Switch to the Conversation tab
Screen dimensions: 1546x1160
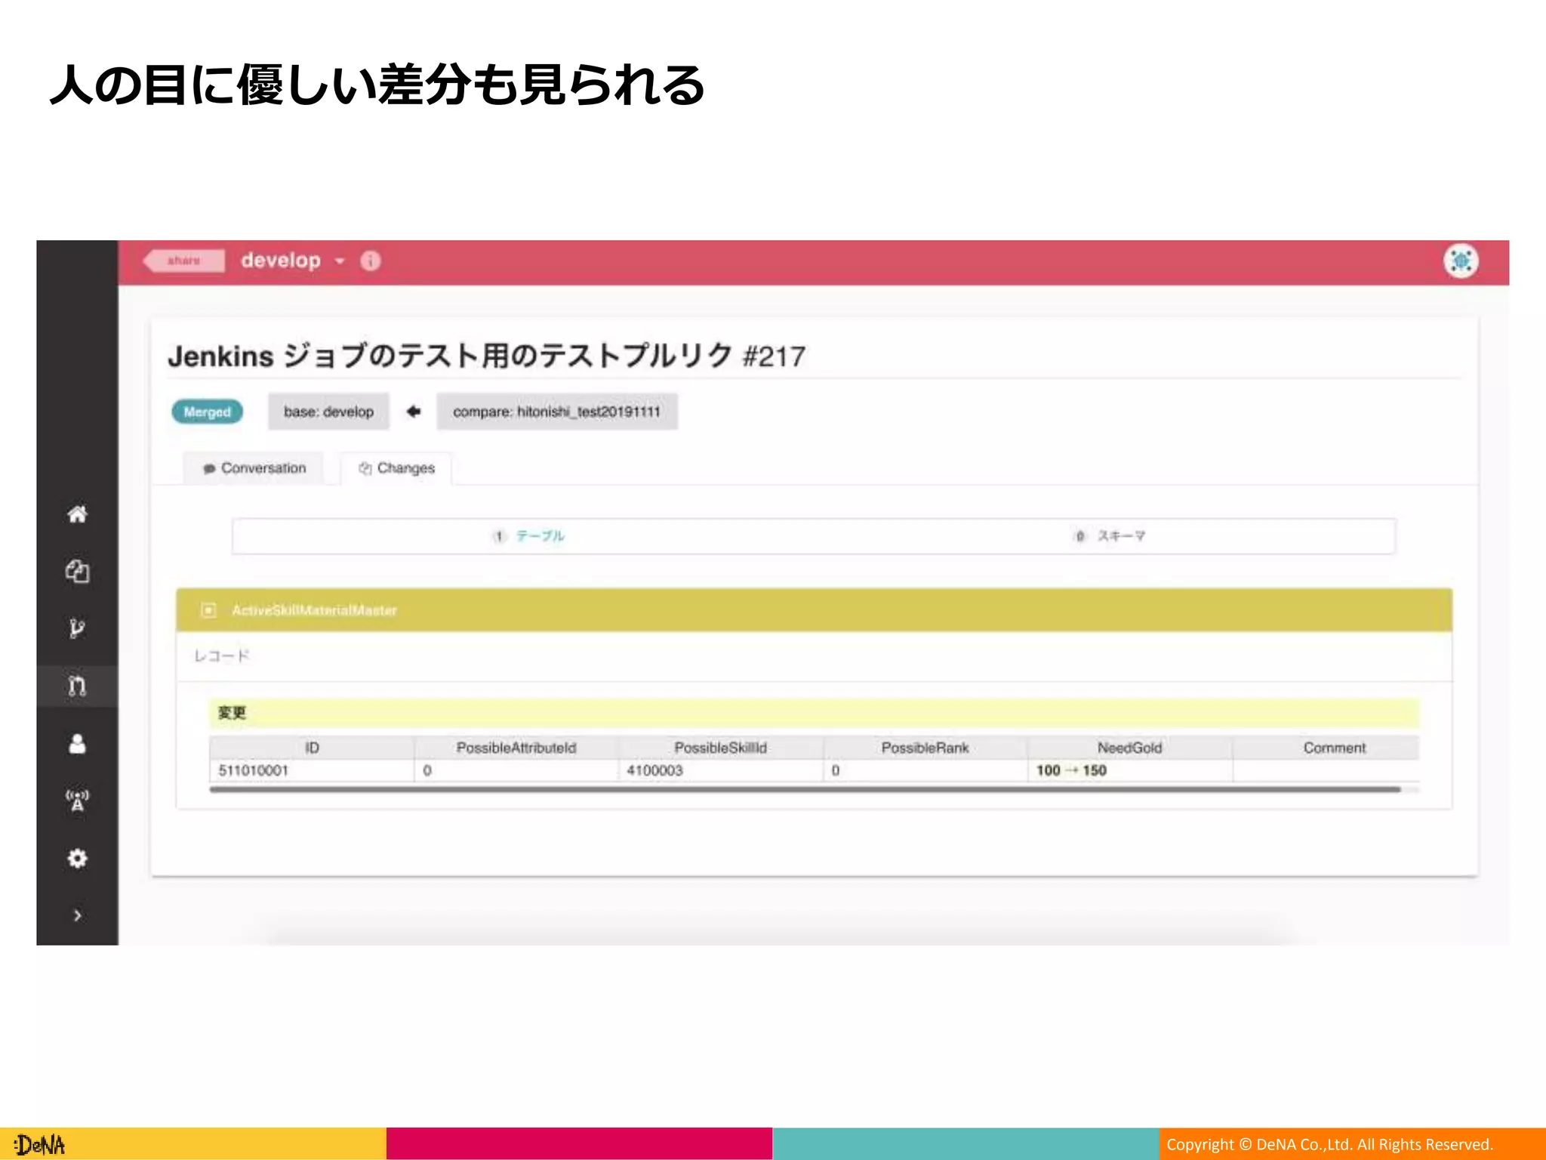(254, 468)
